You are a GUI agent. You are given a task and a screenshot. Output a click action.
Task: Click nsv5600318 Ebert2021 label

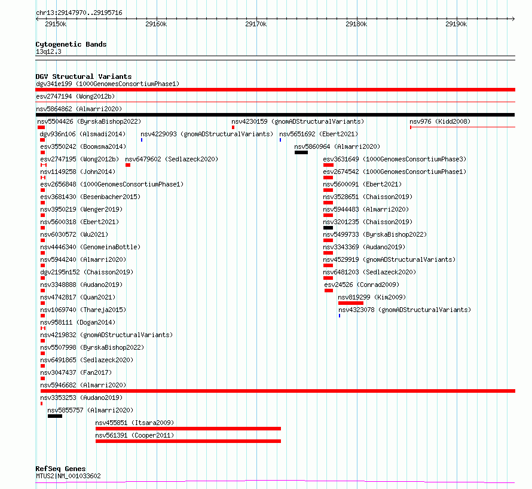(x=80, y=222)
